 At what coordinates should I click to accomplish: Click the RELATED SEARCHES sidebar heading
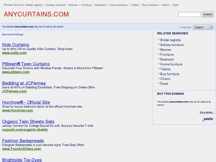point(172,33)
